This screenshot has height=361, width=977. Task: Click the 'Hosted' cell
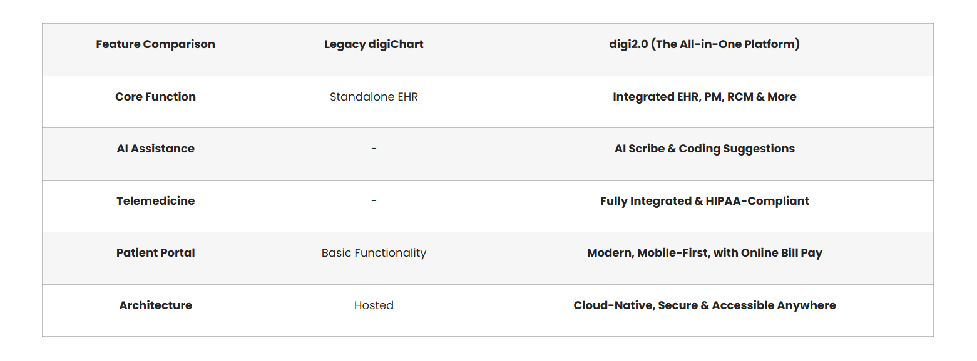coord(374,305)
